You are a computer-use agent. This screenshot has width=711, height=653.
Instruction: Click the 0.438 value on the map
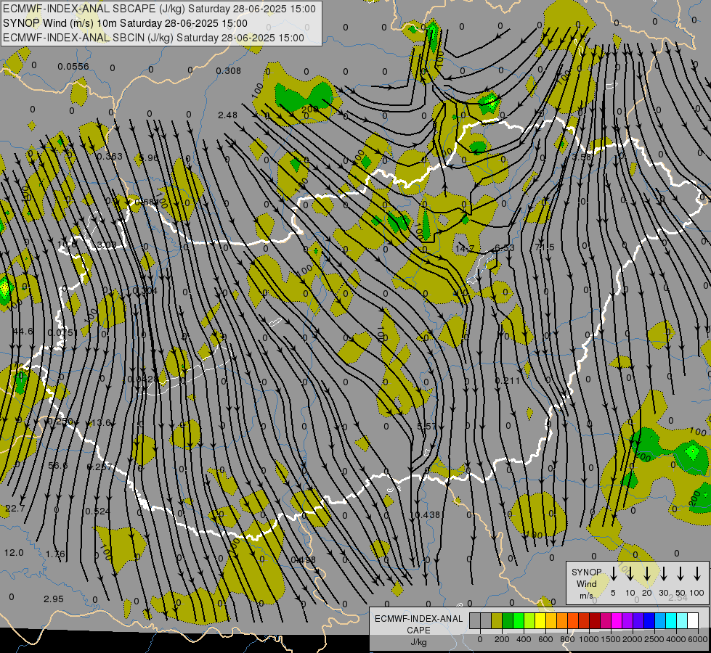pos(427,515)
